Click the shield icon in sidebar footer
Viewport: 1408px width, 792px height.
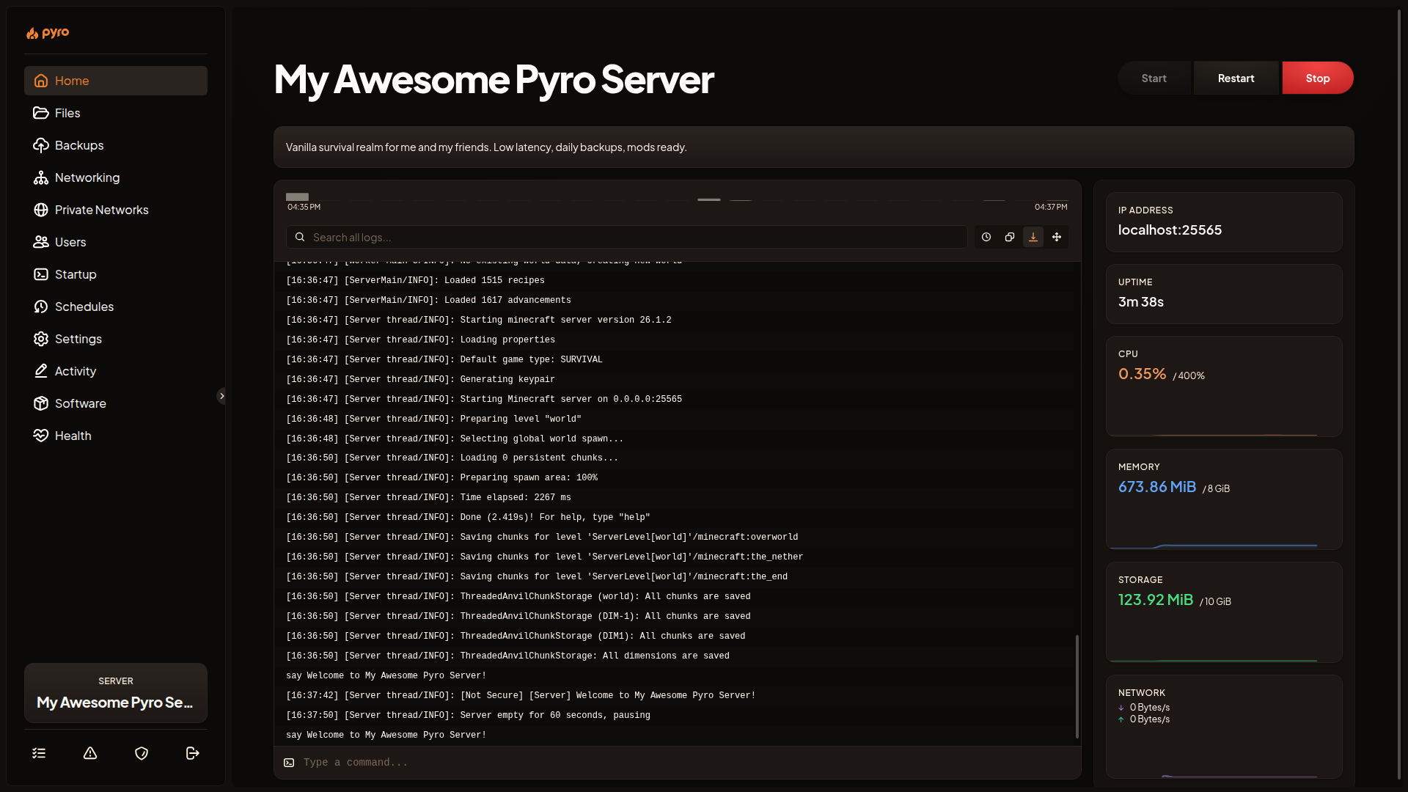coord(142,753)
